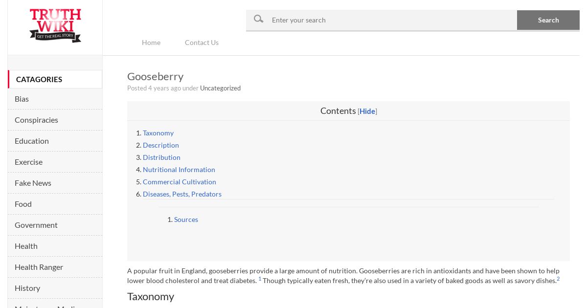Open the Description contents link
Screen dimensions: 587x308
pos(161,145)
